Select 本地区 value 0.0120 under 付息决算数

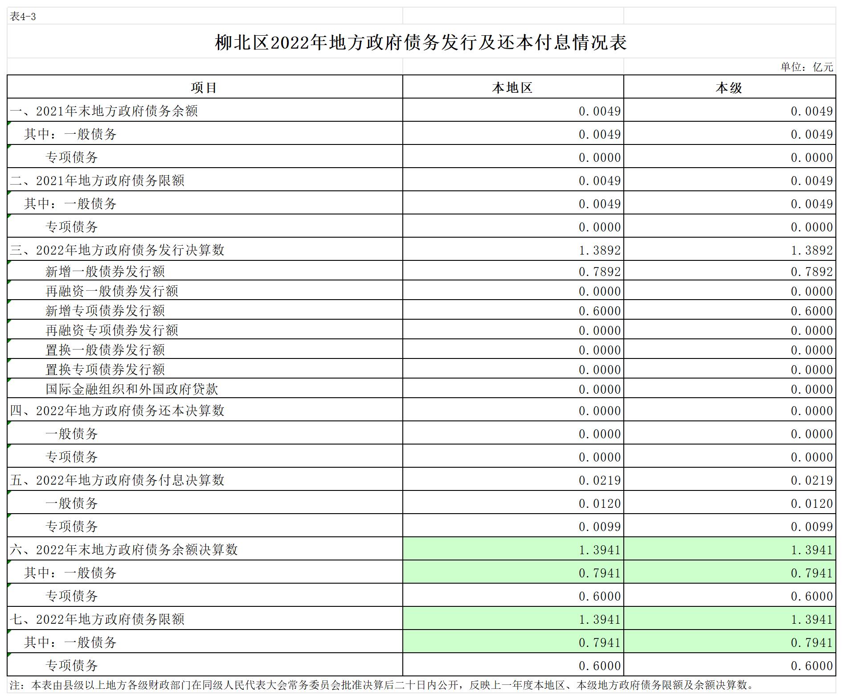[x=513, y=502]
